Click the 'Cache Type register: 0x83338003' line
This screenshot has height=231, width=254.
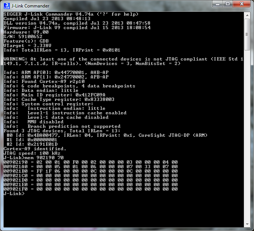pos(59,99)
